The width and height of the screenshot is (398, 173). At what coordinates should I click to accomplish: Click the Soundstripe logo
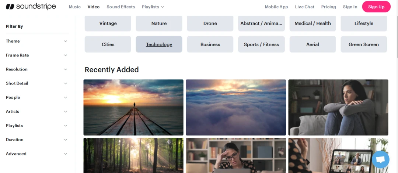31,7
